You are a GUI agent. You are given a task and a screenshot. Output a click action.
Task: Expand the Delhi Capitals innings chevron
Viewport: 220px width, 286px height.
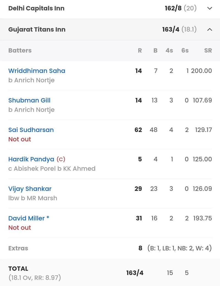click(x=210, y=8)
